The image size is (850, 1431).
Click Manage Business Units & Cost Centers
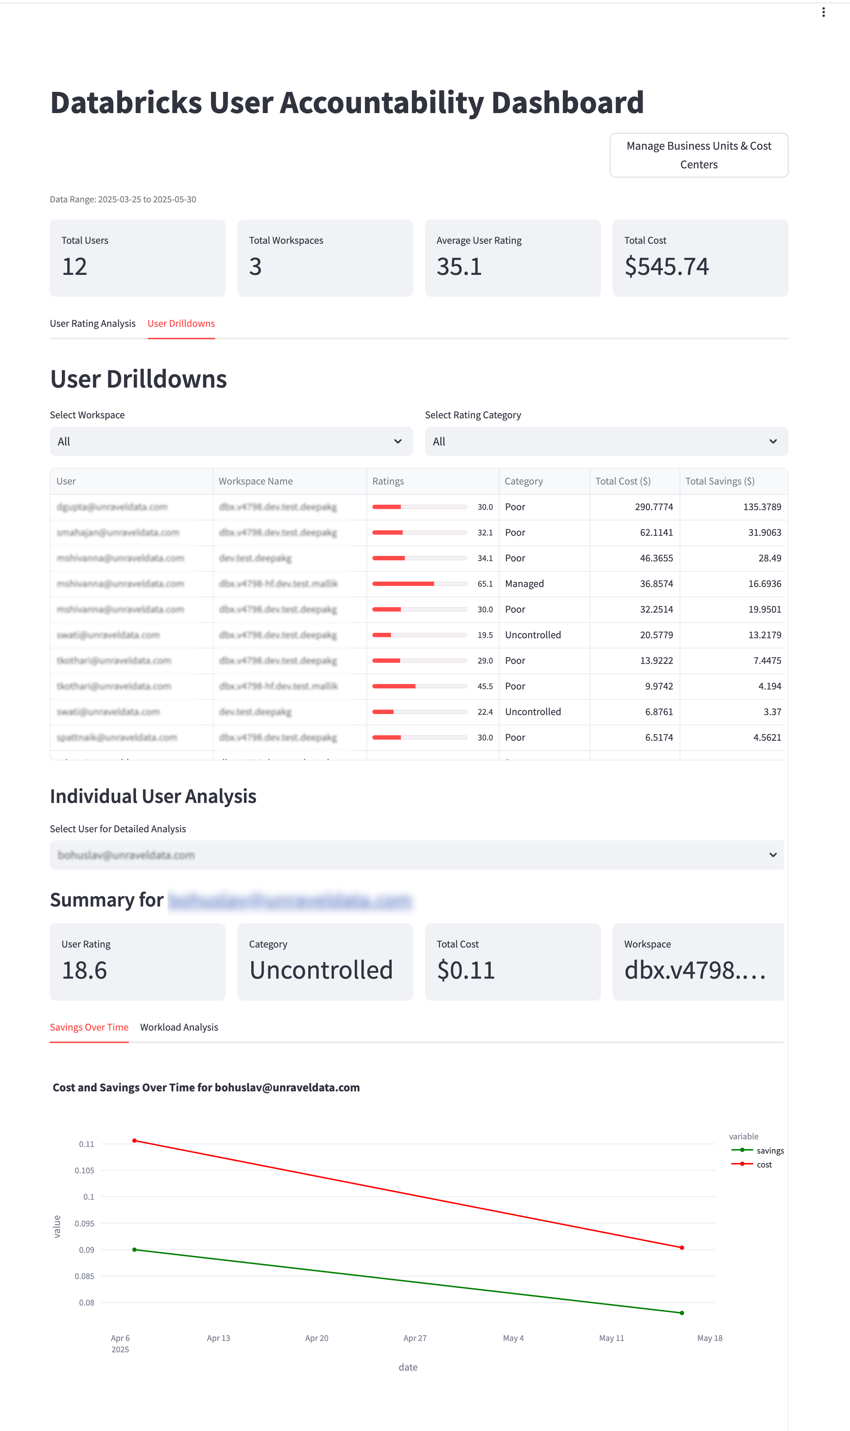point(699,155)
